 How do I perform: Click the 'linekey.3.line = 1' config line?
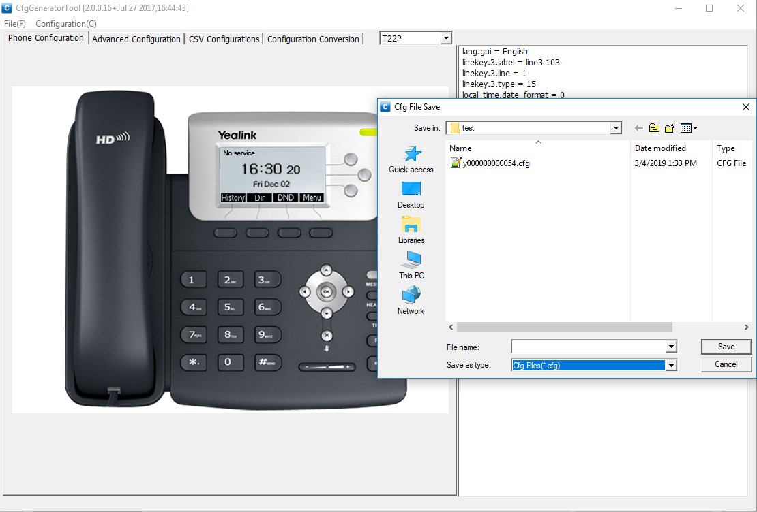pyautogui.click(x=494, y=74)
